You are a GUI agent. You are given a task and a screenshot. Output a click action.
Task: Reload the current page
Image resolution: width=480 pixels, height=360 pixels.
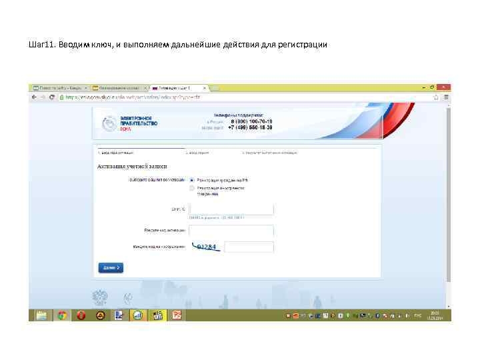(52, 97)
